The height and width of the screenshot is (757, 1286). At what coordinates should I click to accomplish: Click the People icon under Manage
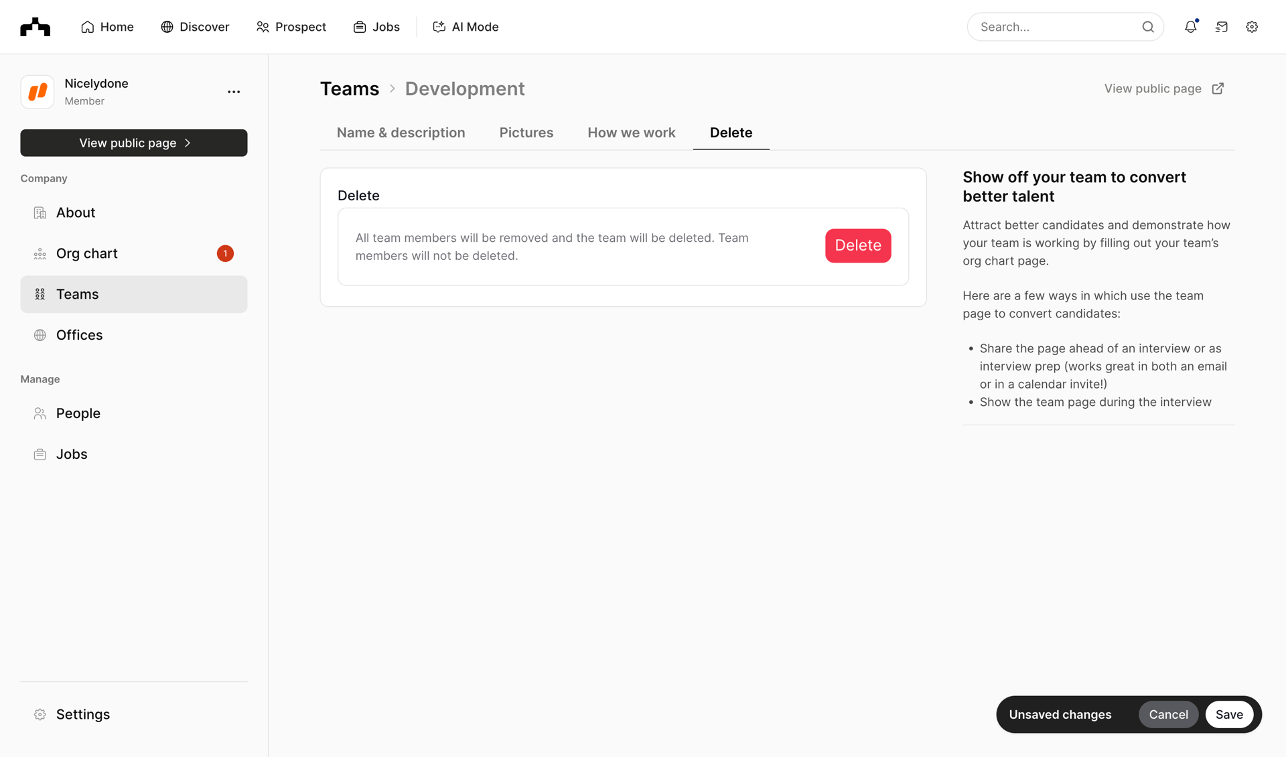pos(40,413)
